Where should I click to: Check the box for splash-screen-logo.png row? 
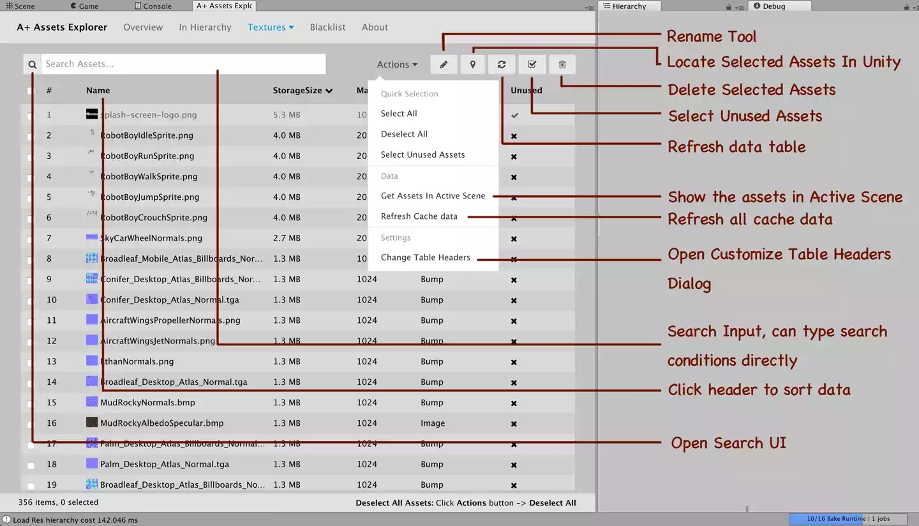tap(31, 116)
